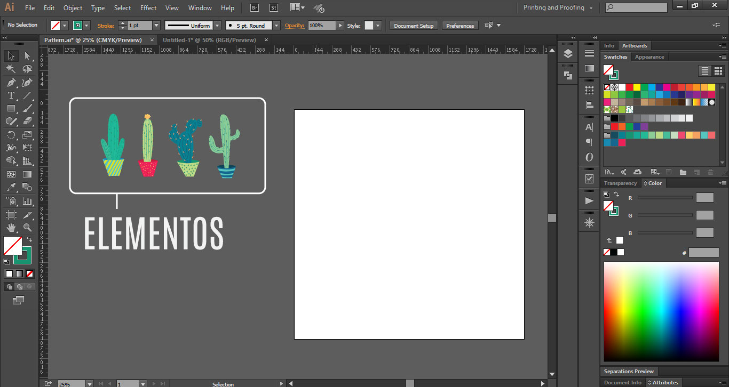Viewport: 729px width, 387px height.
Task: Pick the Eyedropper tool
Action: [x=11, y=187]
